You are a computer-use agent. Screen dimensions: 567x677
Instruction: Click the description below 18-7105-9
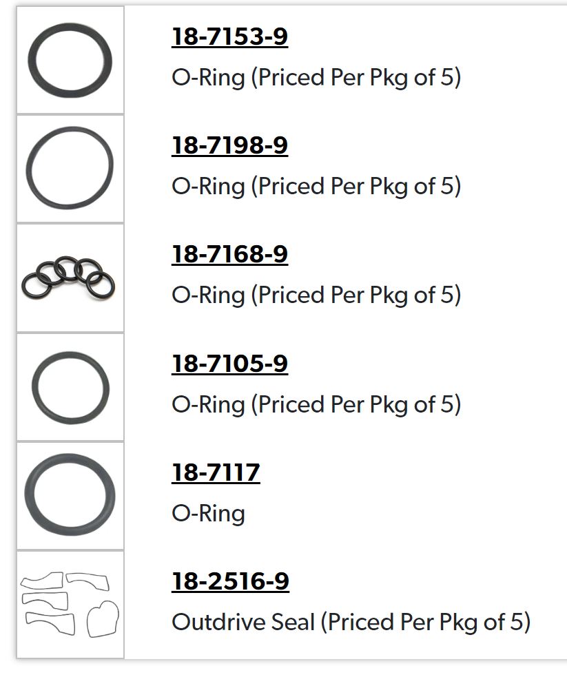(x=316, y=404)
